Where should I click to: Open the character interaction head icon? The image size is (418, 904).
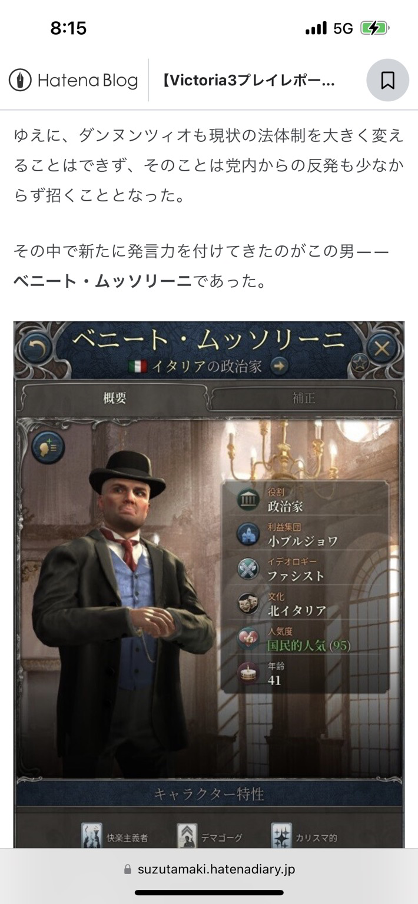[x=48, y=447]
